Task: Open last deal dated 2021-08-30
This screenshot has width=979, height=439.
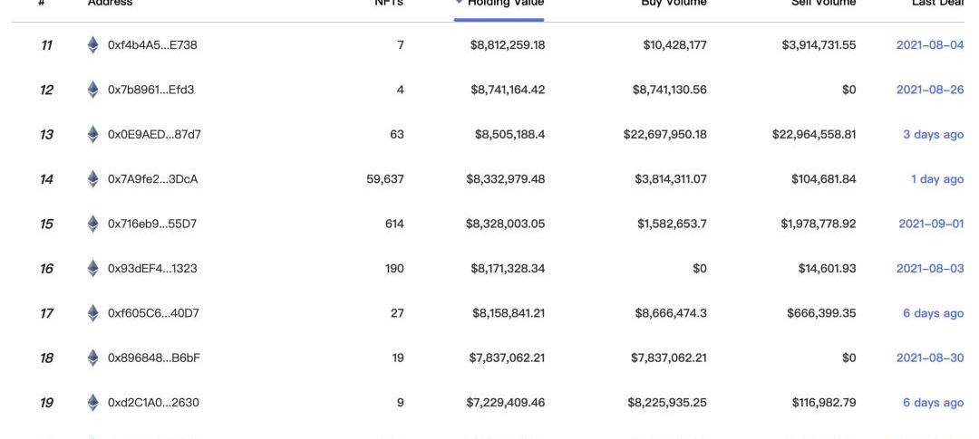Action: tap(930, 358)
